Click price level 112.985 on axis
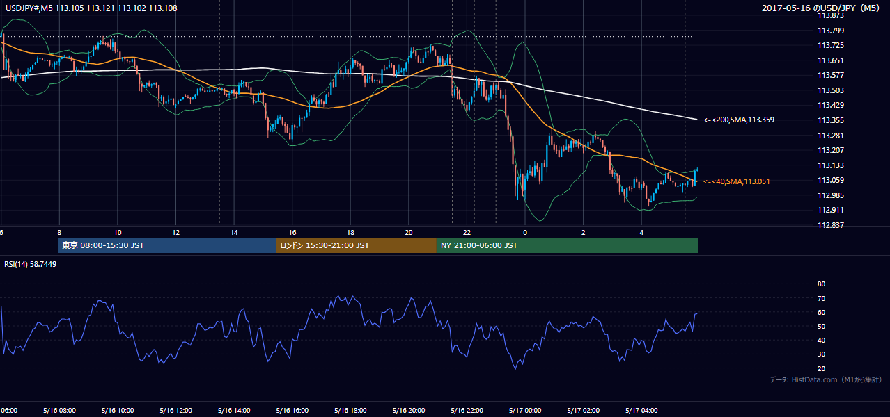The image size is (890, 417). [831, 195]
